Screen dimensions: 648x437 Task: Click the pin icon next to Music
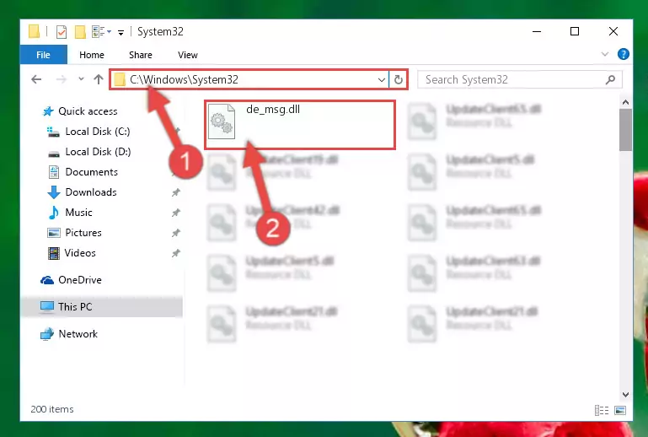click(x=176, y=213)
